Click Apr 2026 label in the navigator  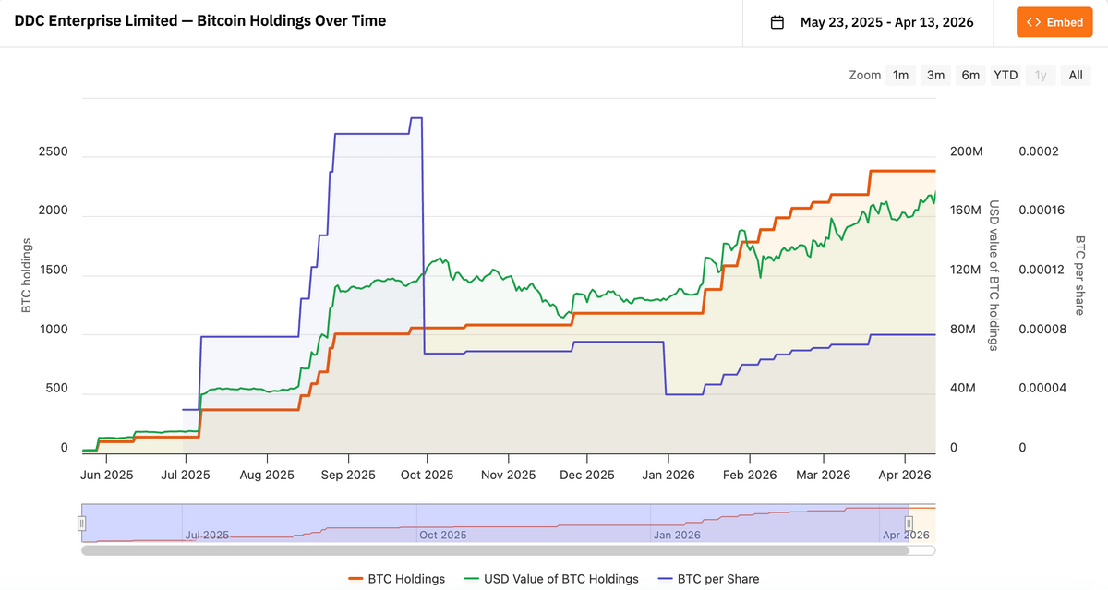pyautogui.click(x=906, y=535)
